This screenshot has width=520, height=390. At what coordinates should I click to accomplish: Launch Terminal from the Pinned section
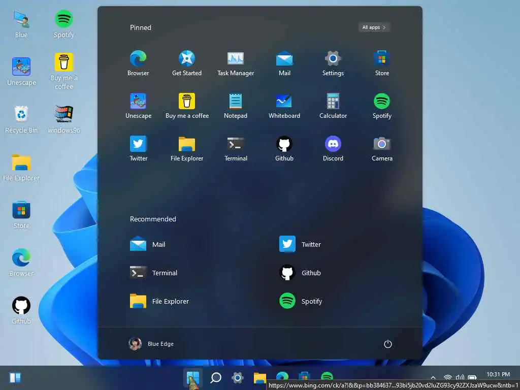[236, 149]
